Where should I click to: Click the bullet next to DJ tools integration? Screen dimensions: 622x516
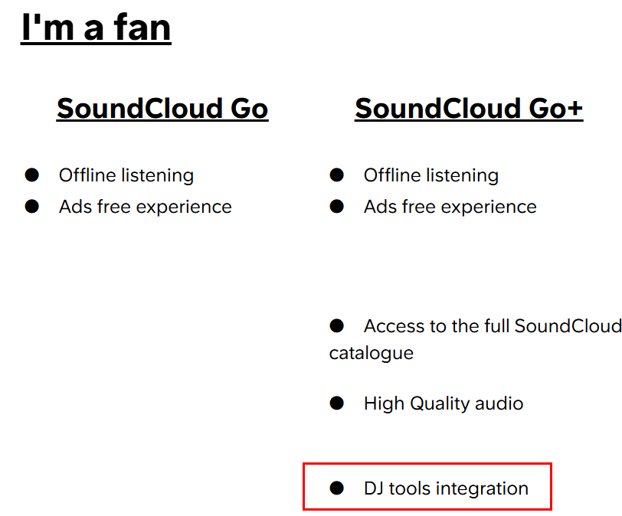pos(337,488)
